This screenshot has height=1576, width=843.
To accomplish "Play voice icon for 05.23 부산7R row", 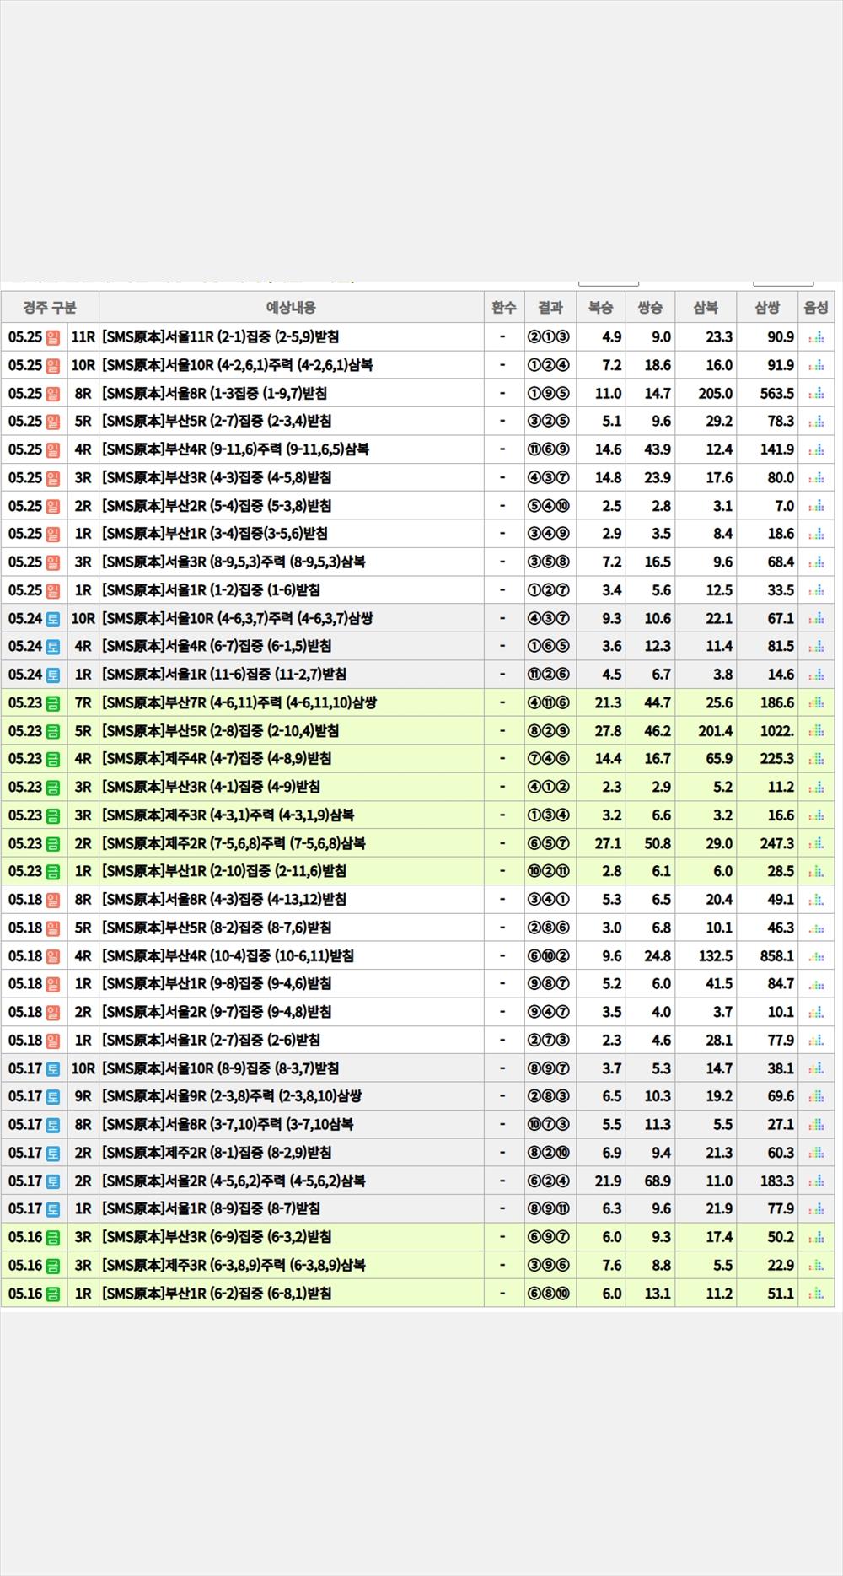I will (x=816, y=702).
